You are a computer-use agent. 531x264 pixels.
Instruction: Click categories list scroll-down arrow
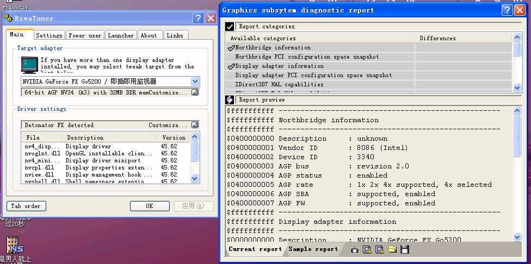[517, 87]
